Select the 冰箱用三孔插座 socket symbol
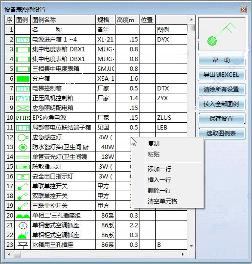 tap(23, 245)
